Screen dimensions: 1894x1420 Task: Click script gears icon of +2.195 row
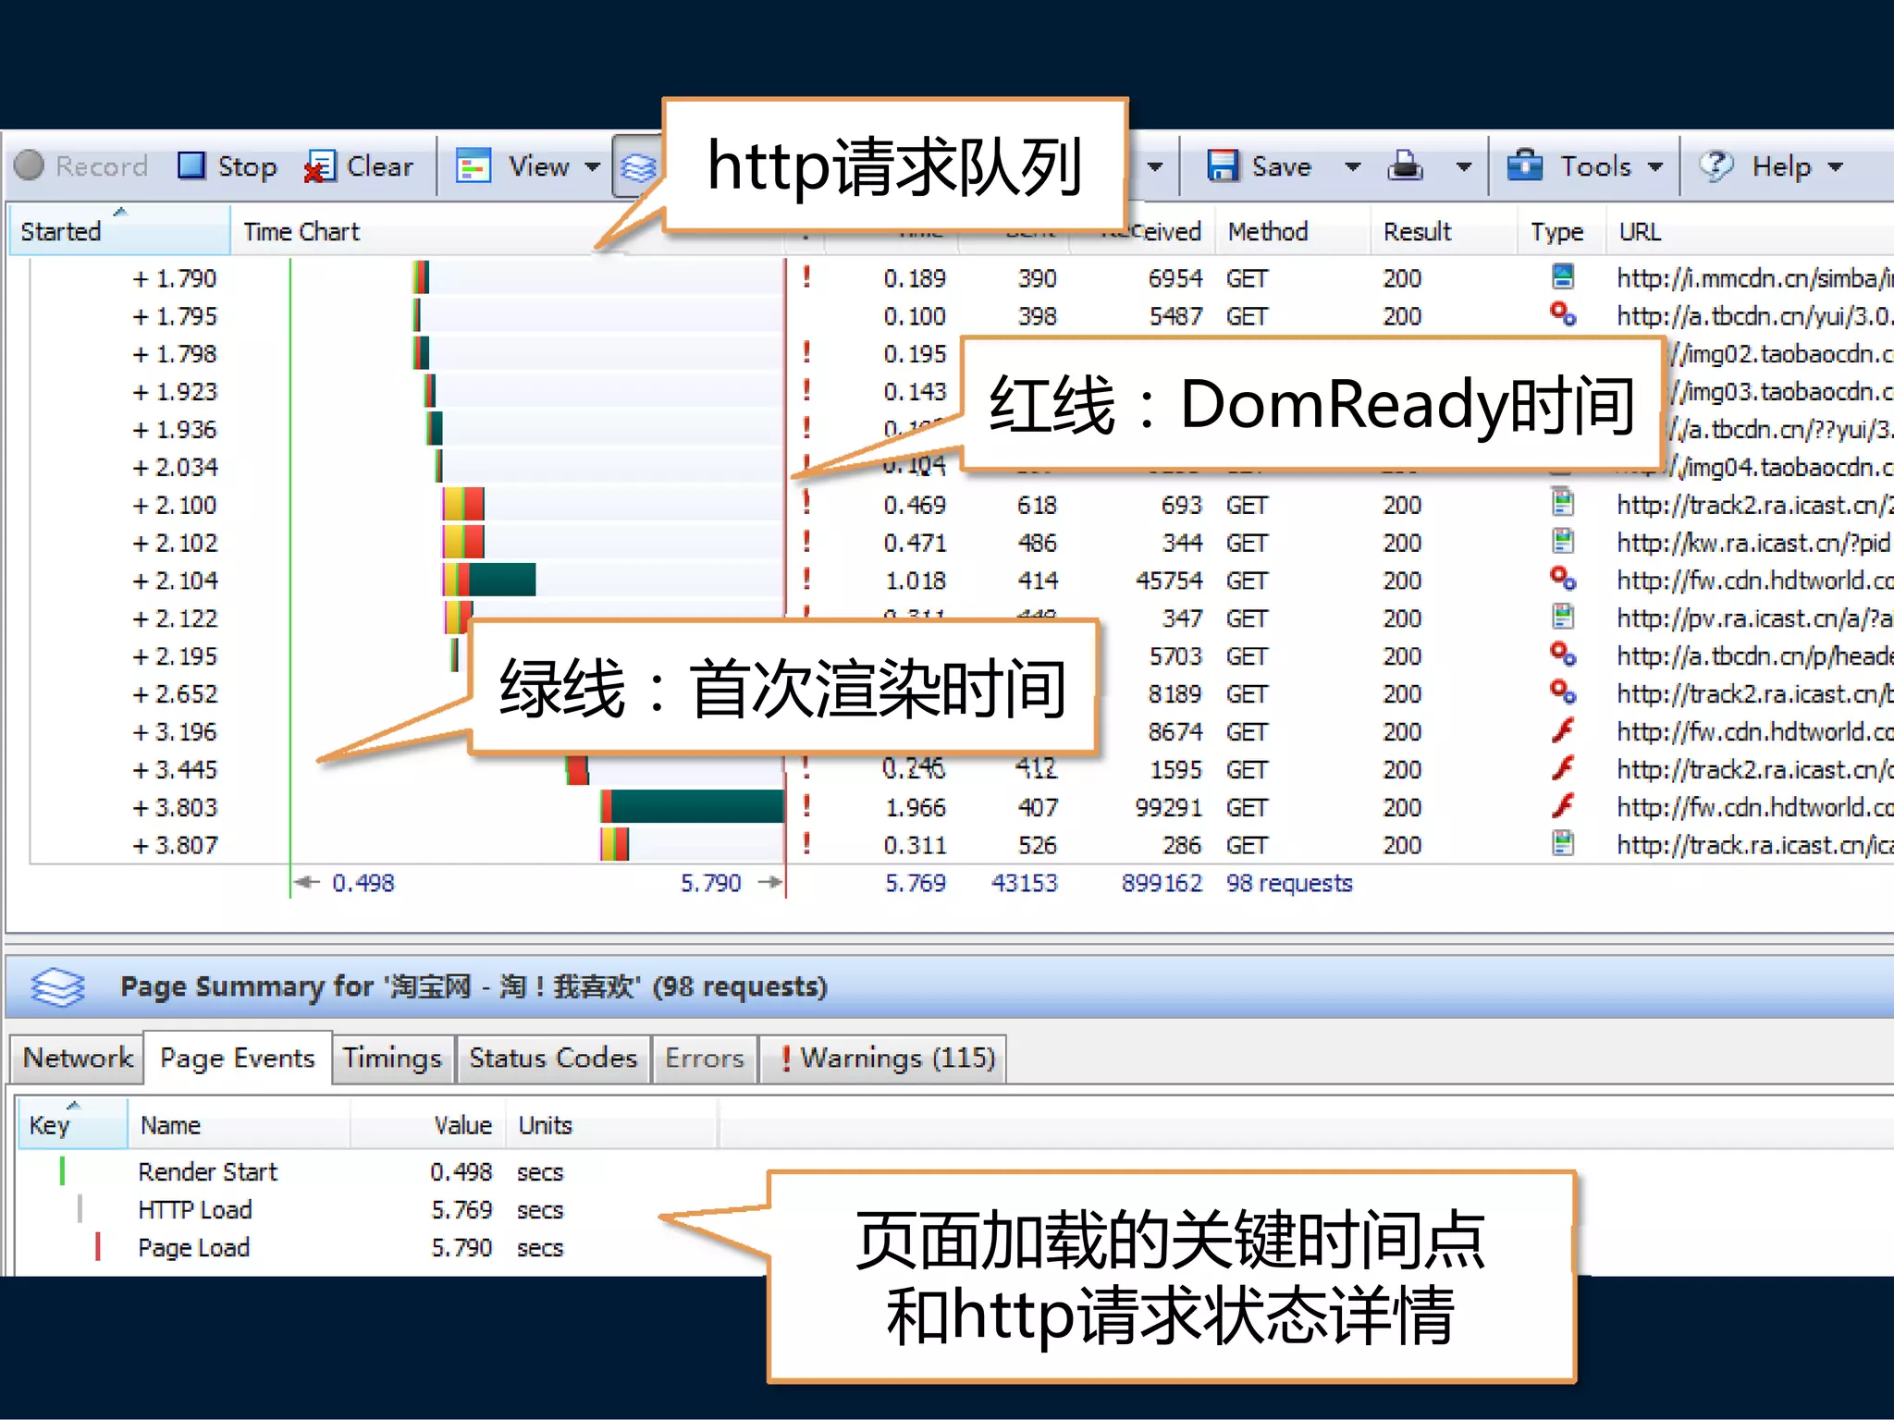coord(1562,655)
